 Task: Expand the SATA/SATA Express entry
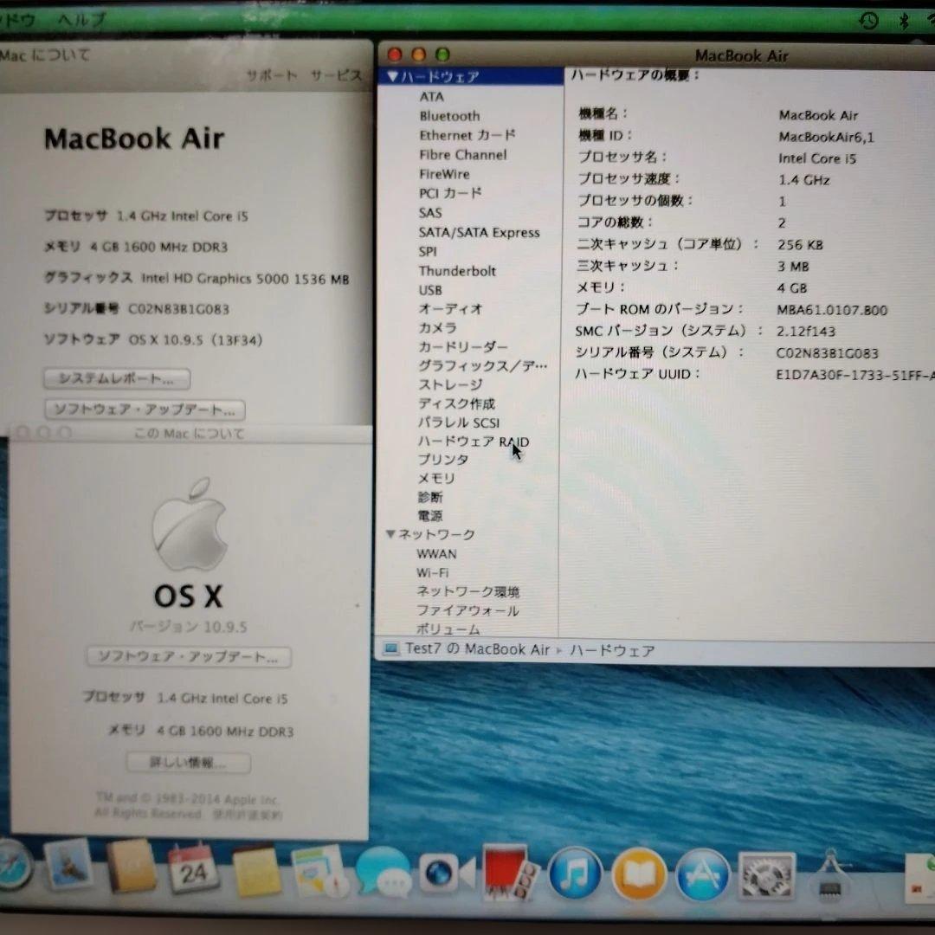click(480, 232)
